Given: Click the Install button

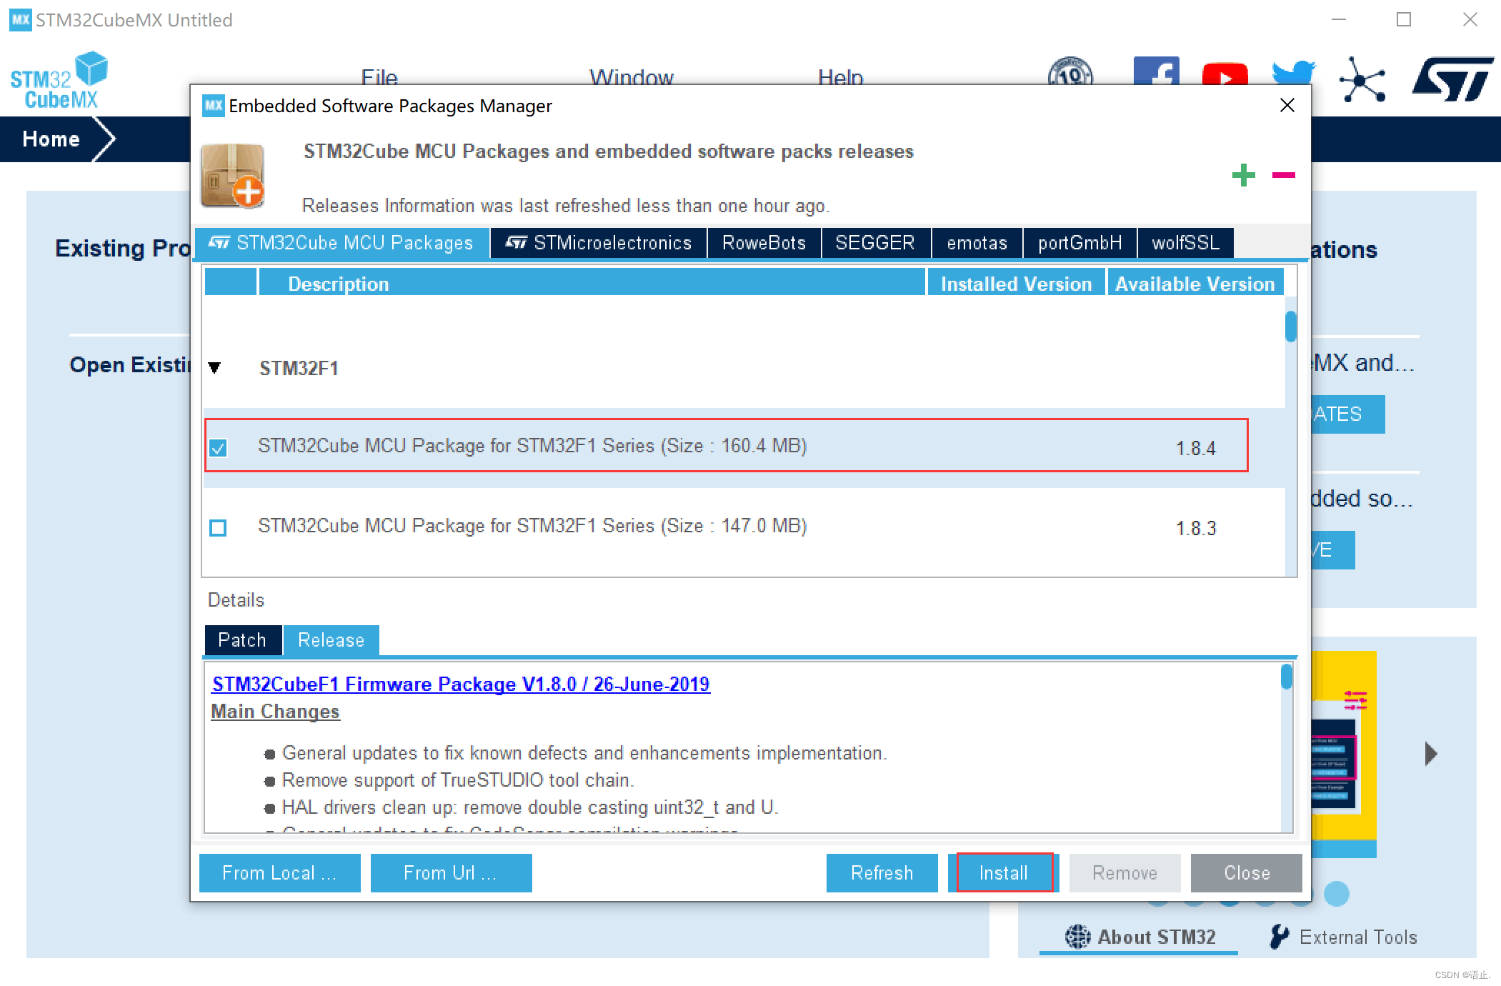Looking at the screenshot, I should click(1003, 873).
